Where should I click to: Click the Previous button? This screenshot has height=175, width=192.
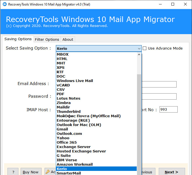[149, 172]
